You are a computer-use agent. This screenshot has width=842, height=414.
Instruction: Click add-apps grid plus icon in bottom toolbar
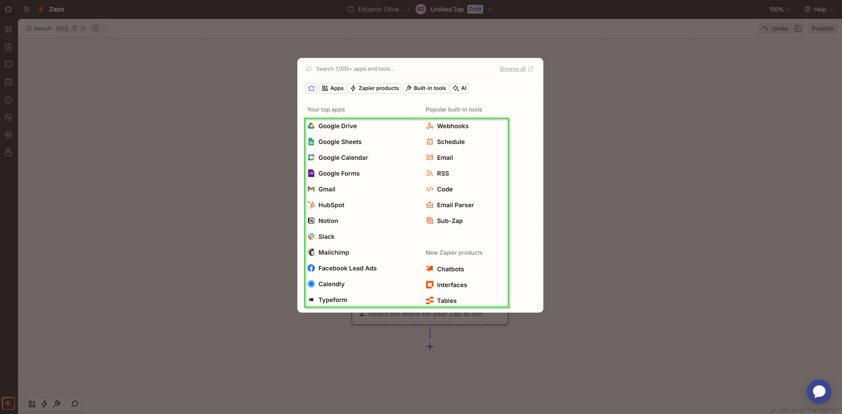(x=32, y=404)
